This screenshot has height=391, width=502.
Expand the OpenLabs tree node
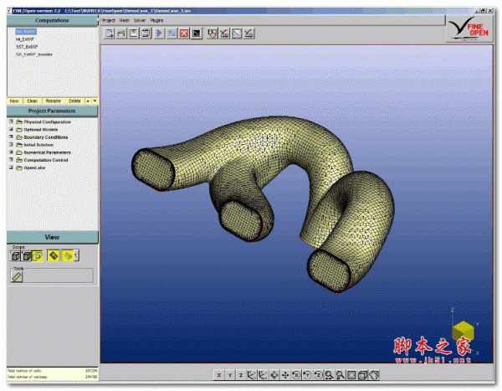point(11,167)
